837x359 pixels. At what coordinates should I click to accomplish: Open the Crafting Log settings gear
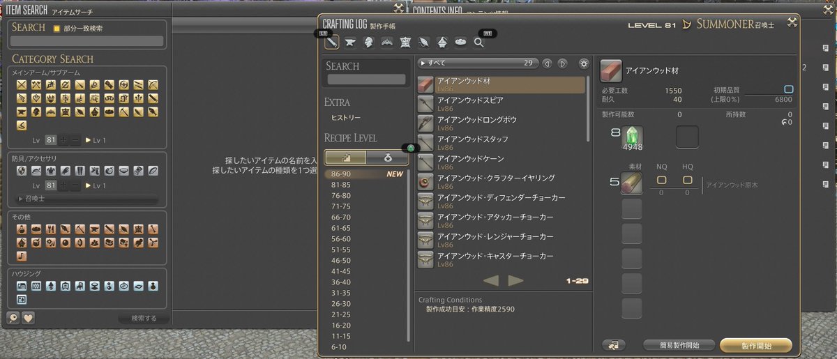pyautogui.click(x=584, y=63)
